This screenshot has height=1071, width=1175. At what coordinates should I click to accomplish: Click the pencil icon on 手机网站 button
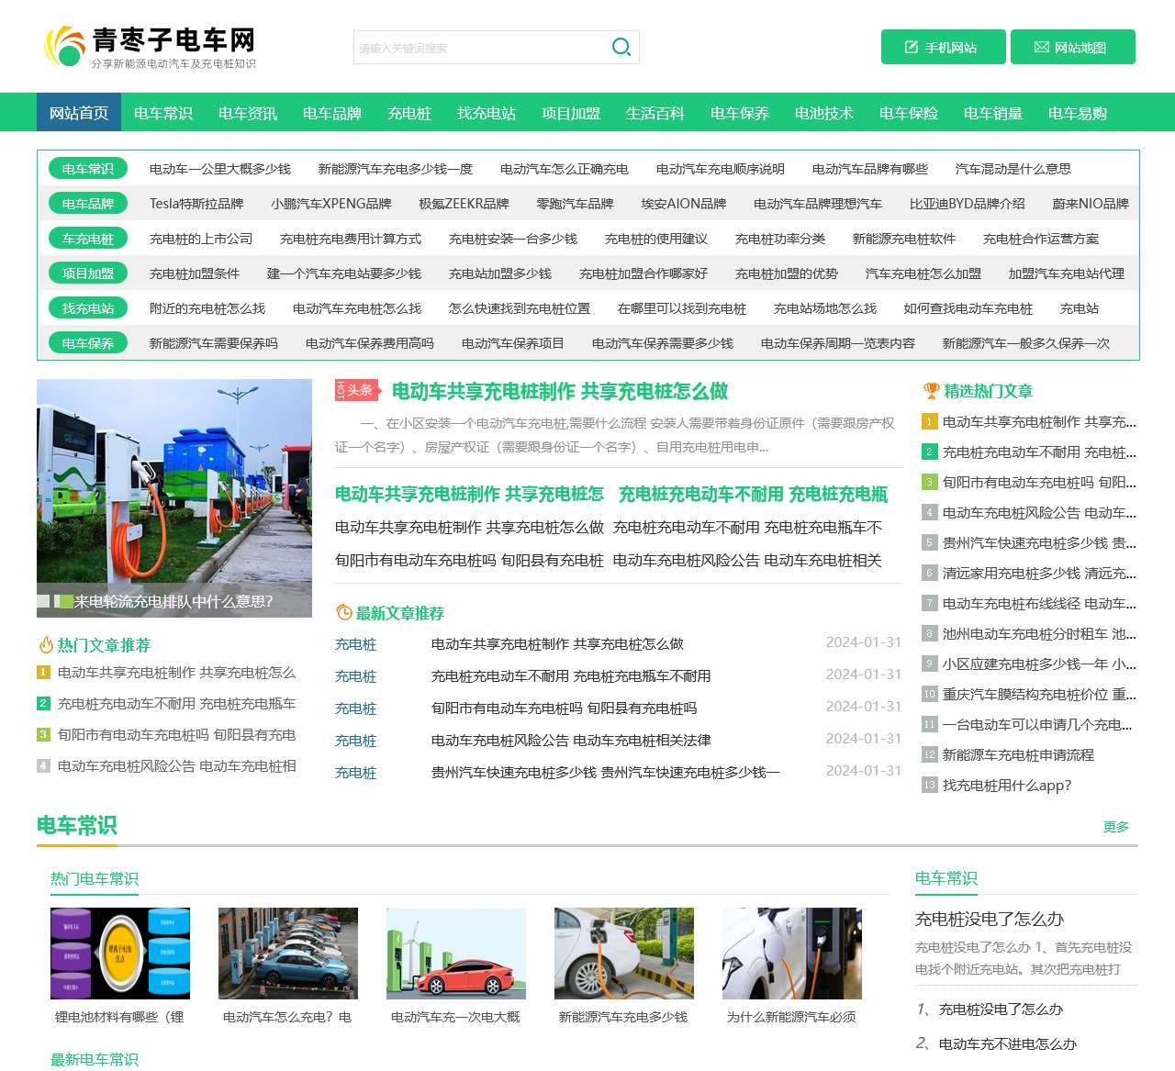click(911, 46)
